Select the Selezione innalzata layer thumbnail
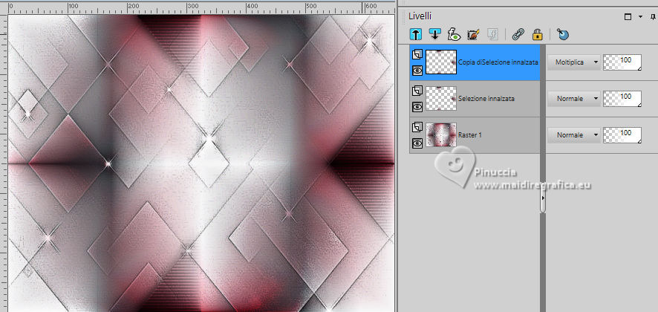 tap(441, 99)
